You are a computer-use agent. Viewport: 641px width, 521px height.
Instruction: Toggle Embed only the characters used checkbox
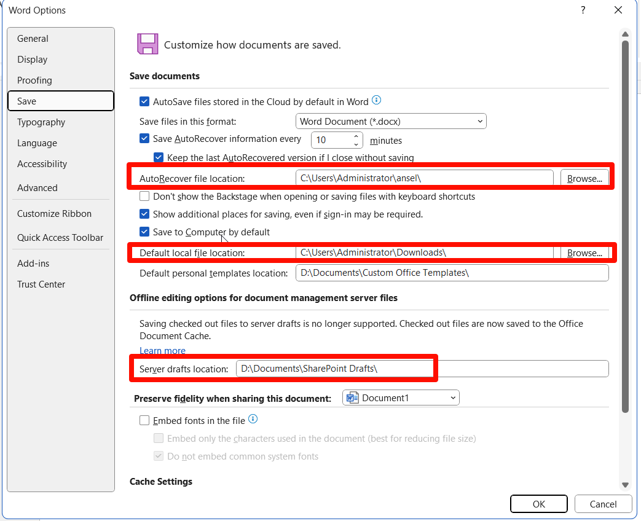(x=159, y=438)
